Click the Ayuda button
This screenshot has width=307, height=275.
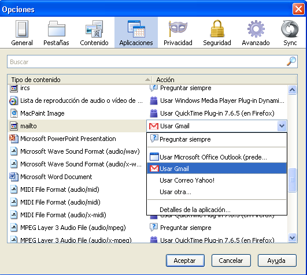click(x=277, y=261)
